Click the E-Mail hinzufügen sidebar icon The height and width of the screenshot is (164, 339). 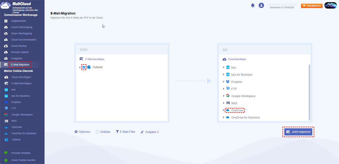pos(6,83)
